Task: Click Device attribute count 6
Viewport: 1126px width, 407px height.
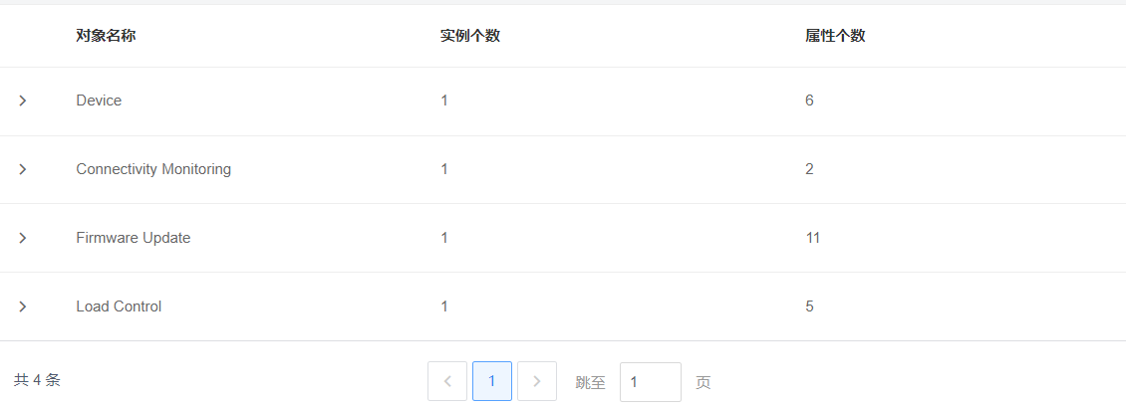Action: 809,101
